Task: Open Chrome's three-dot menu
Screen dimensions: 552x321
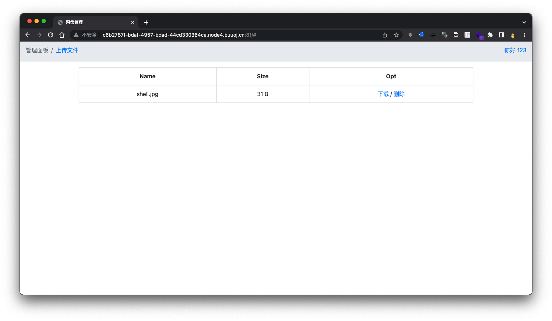Action: [524, 35]
